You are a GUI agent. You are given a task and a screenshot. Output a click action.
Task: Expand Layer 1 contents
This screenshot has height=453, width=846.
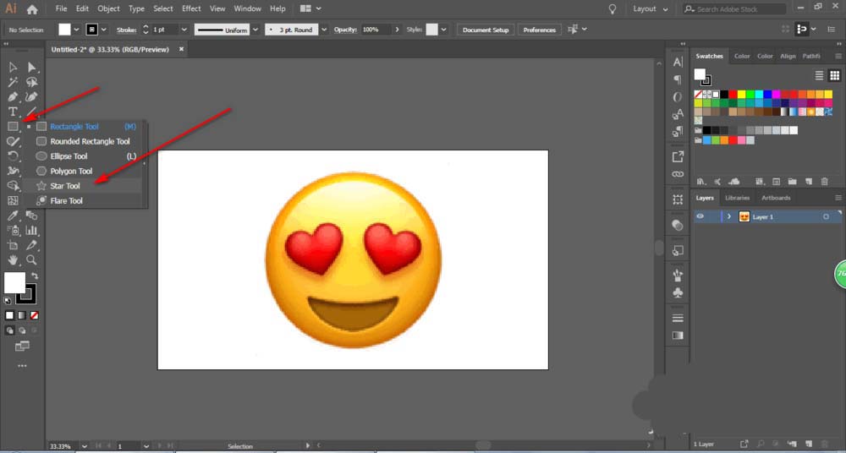729,217
